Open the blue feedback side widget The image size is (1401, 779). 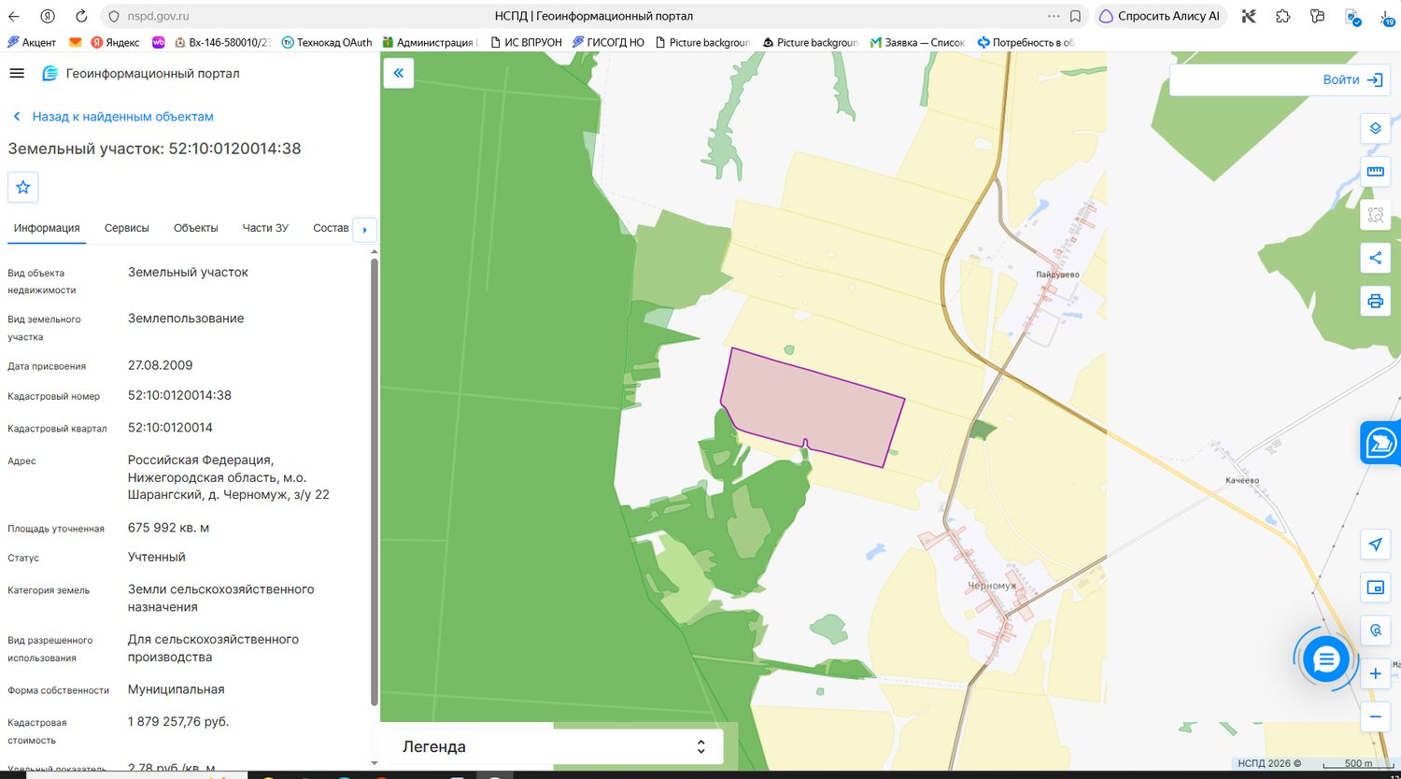click(x=1380, y=443)
